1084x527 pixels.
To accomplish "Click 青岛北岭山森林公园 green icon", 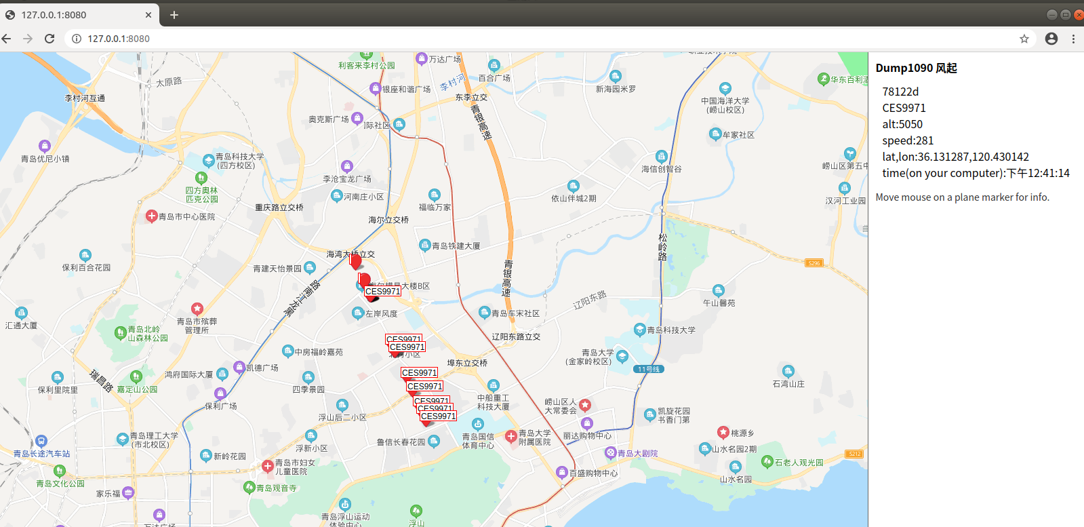I will click(121, 332).
